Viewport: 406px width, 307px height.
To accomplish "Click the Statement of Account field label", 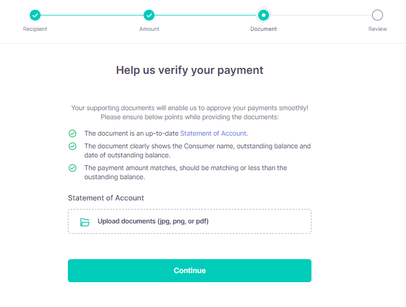I will pyautogui.click(x=106, y=198).
